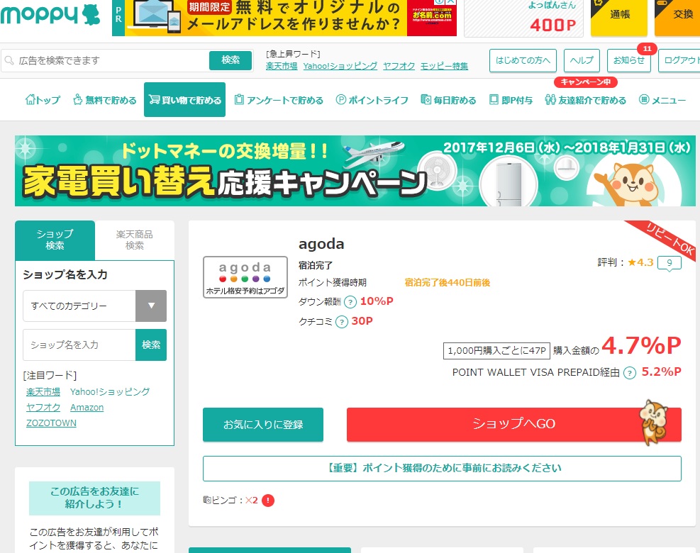Click Yahoo!ショッピング in 注目ワード list
This screenshot has width=700, height=553.
pyautogui.click(x=110, y=392)
